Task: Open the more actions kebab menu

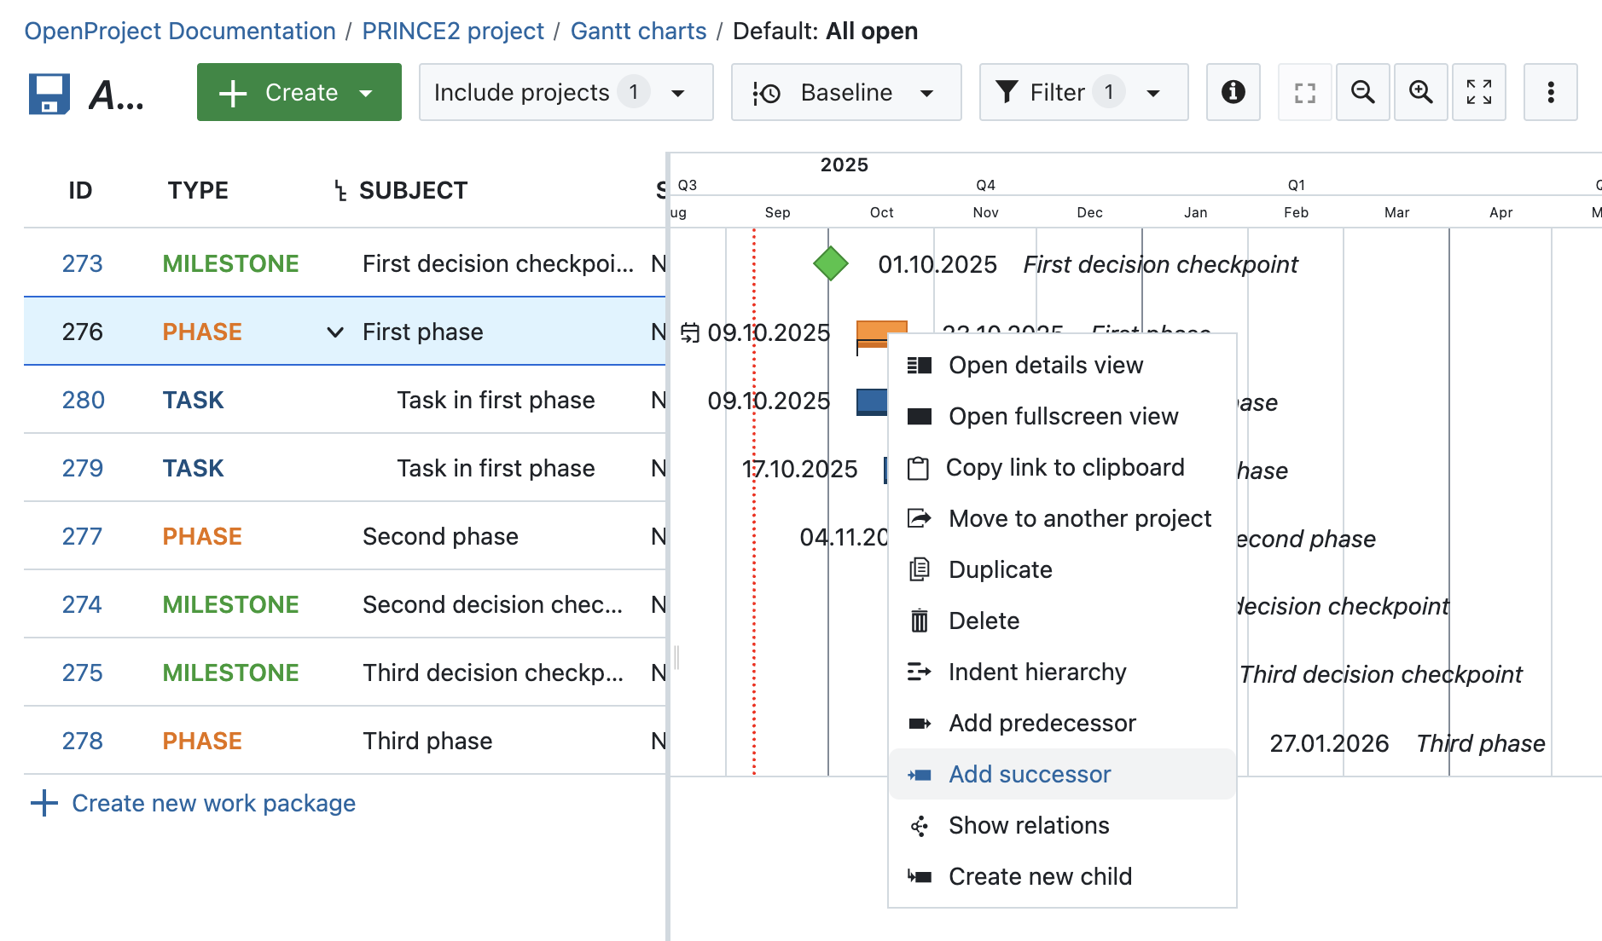Action: (x=1550, y=92)
